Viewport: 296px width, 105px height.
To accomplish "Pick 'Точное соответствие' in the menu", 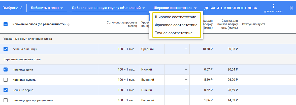I will (x=174, y=33).
